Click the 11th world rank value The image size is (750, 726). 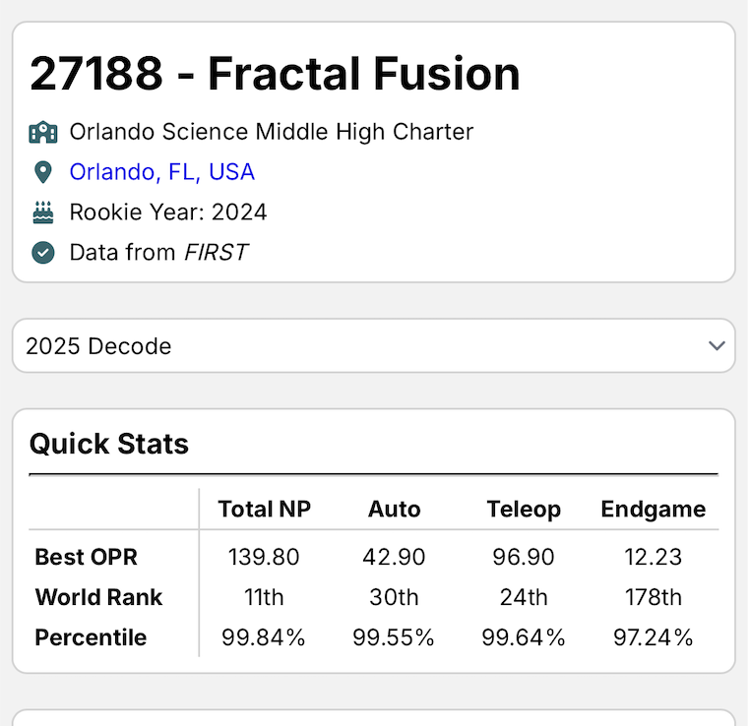pos(264,597)
